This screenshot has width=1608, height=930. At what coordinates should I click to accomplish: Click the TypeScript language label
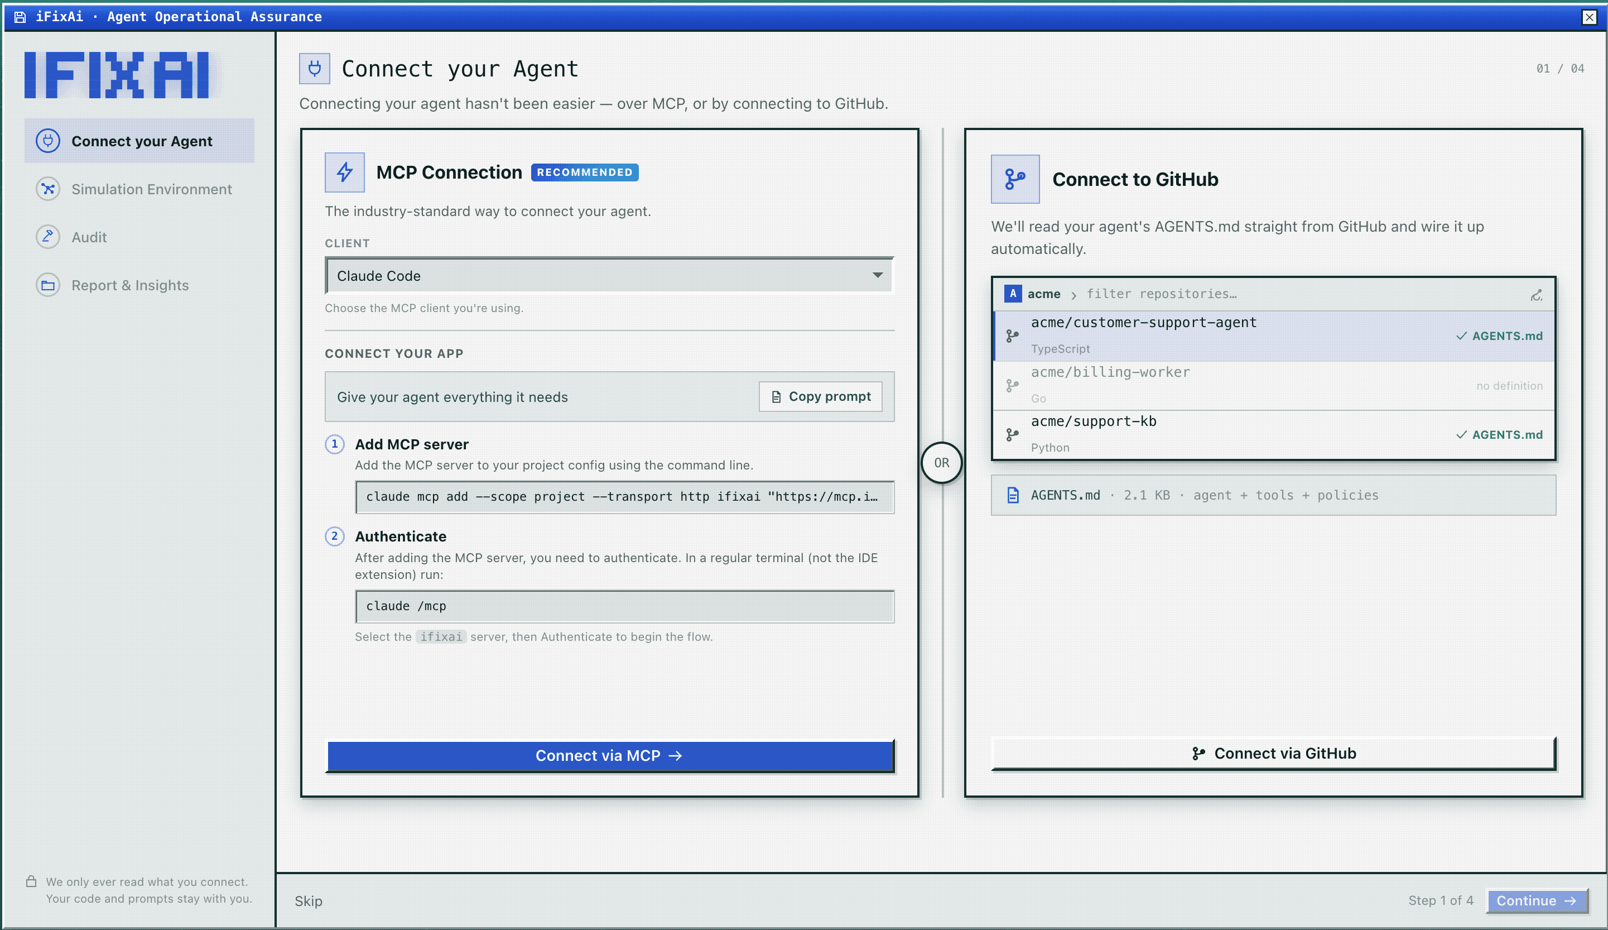1060,348
